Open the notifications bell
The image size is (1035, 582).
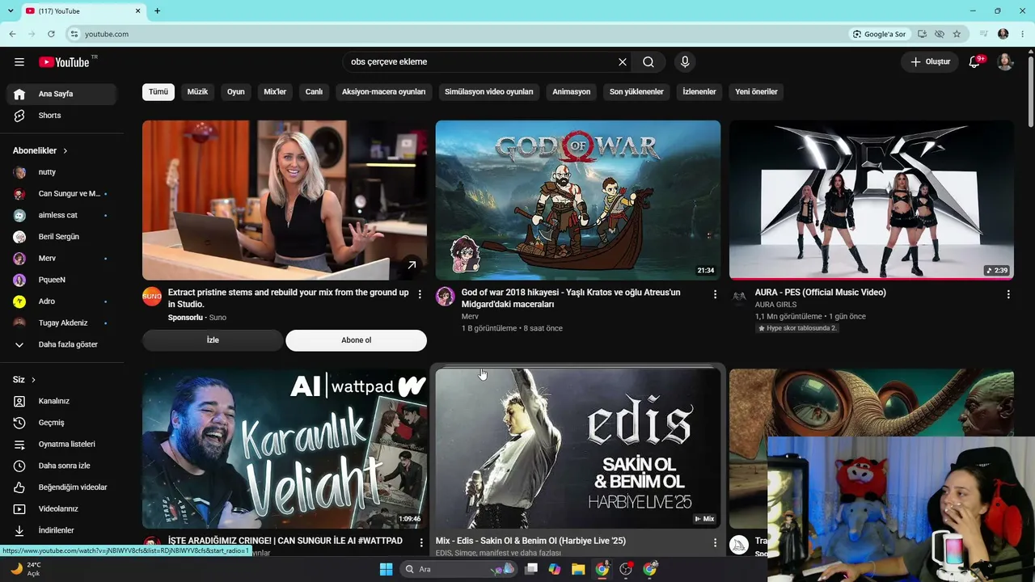(x=974, y=62)
